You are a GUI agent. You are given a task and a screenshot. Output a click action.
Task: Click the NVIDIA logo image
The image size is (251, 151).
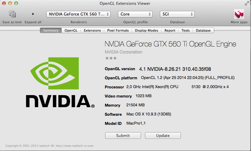[60, 82]
